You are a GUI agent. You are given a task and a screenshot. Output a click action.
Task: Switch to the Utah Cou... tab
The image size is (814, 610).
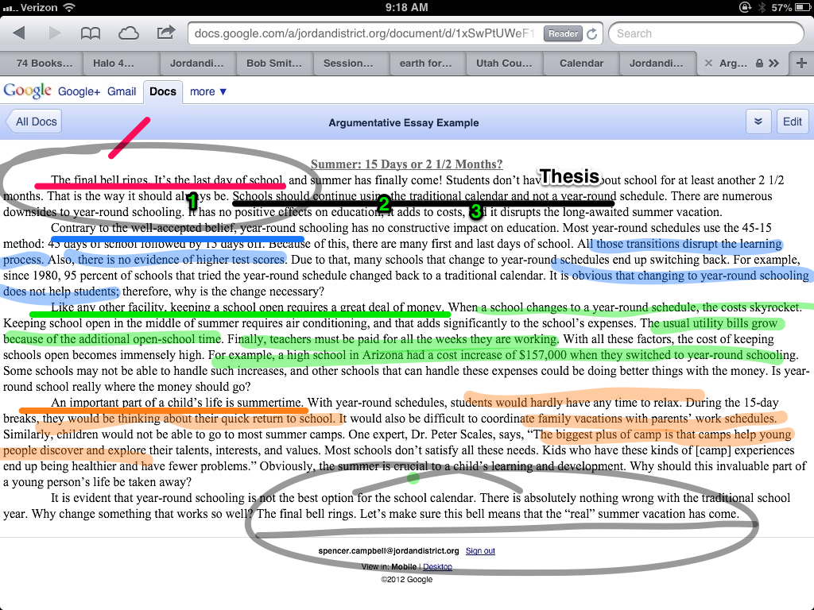(504, 64)
